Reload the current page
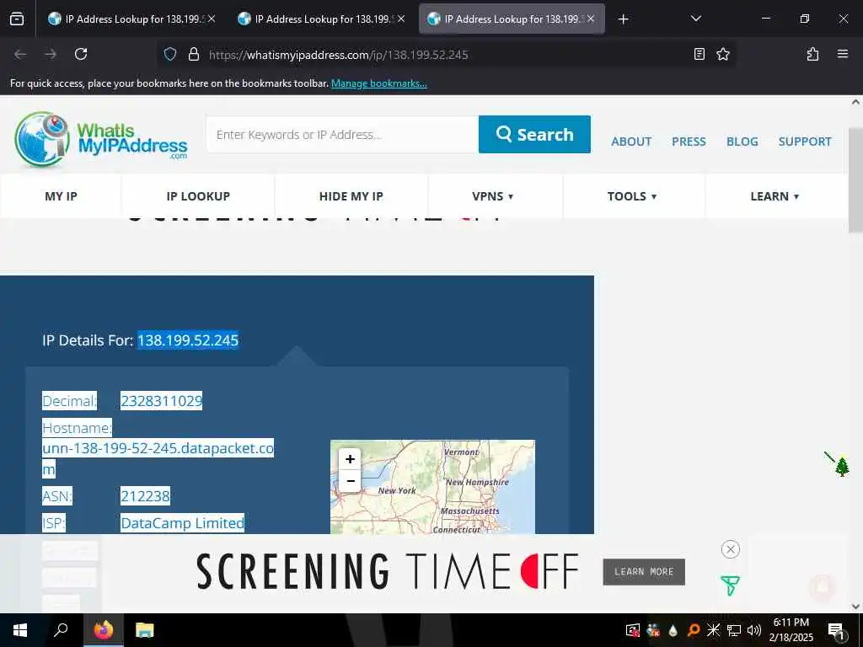This screenshot has width=863, height=647. pyautogui.click(x=81, y=55)
